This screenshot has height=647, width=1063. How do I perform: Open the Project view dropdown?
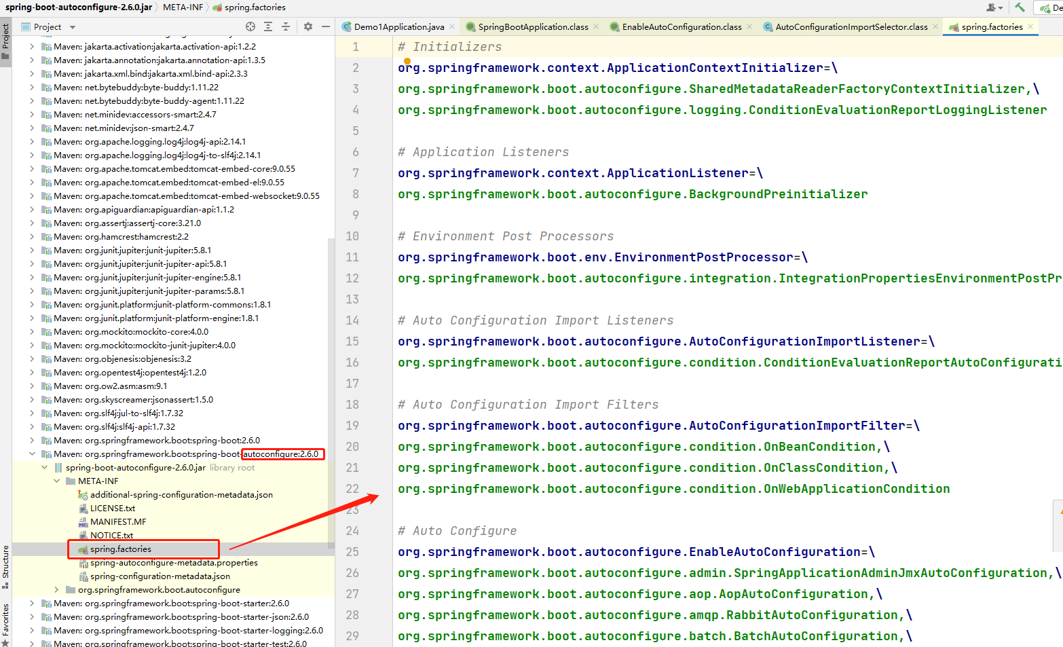(x=73, y=27)
